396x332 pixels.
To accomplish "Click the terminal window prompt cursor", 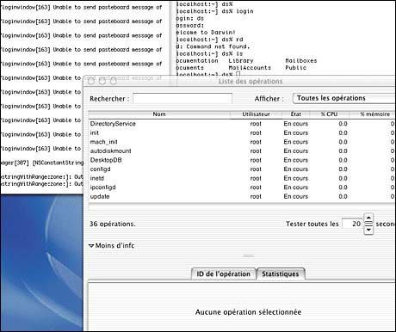I will point(238,74).
